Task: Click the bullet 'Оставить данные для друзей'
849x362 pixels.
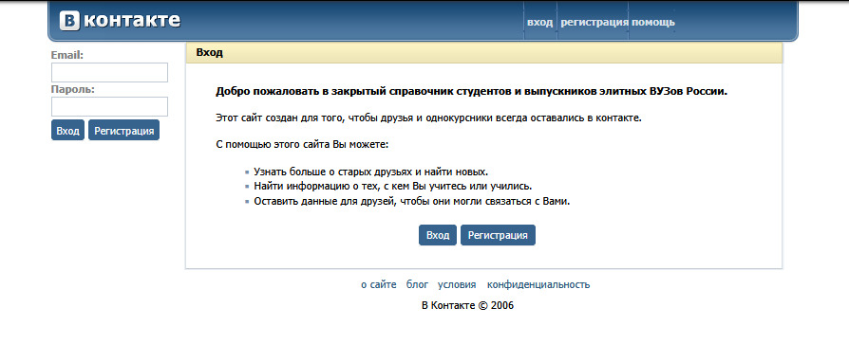Action: tap(412, 202)
